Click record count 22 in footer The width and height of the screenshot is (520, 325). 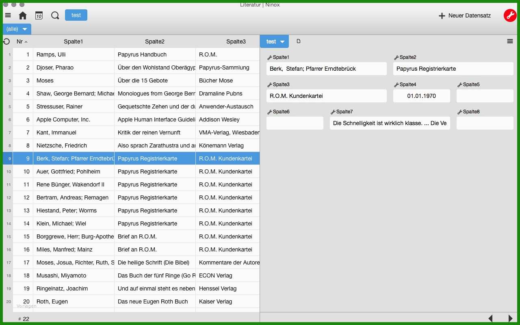pyautogui.click(x=24, y=319)
